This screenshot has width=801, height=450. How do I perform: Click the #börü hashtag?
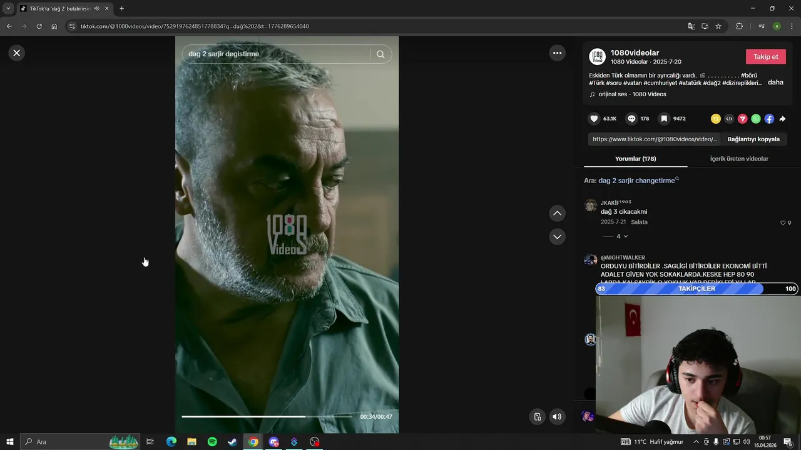(749, 76)
